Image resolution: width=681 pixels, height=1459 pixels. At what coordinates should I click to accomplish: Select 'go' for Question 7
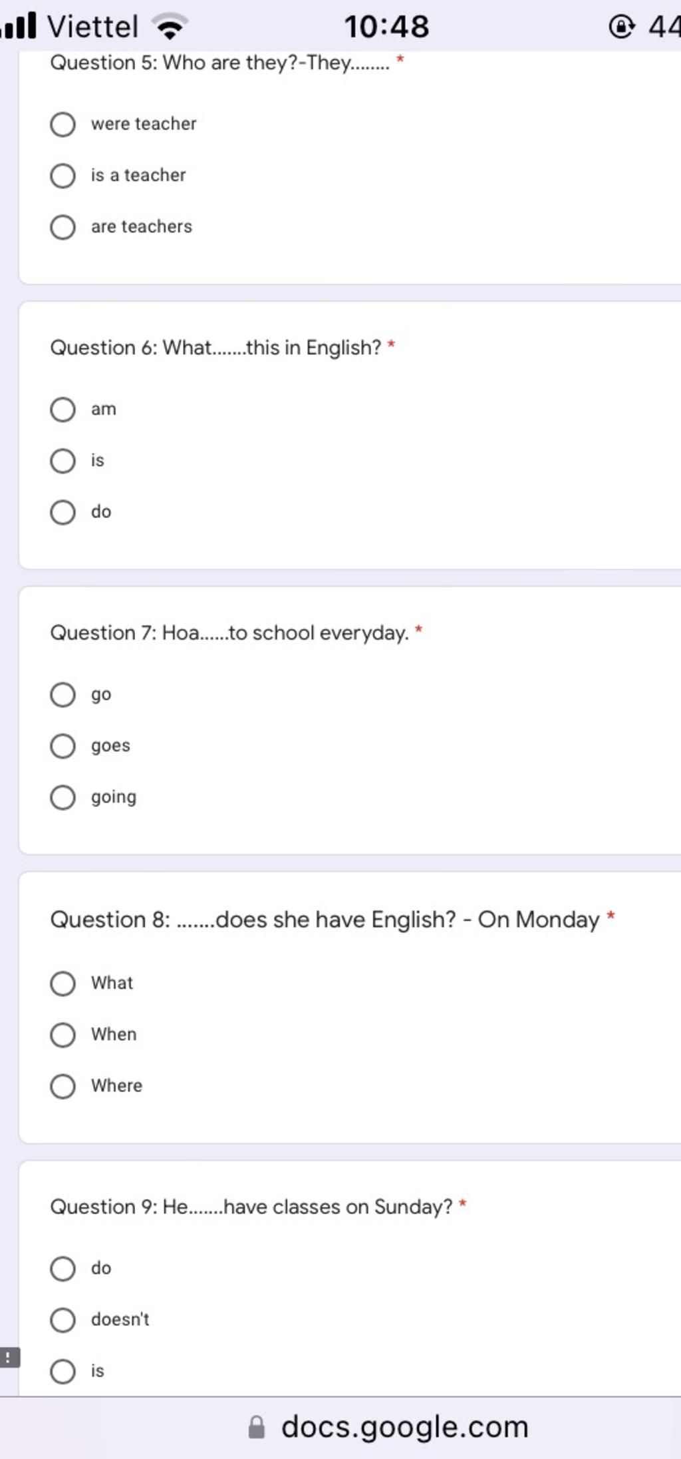coord(63,695)
